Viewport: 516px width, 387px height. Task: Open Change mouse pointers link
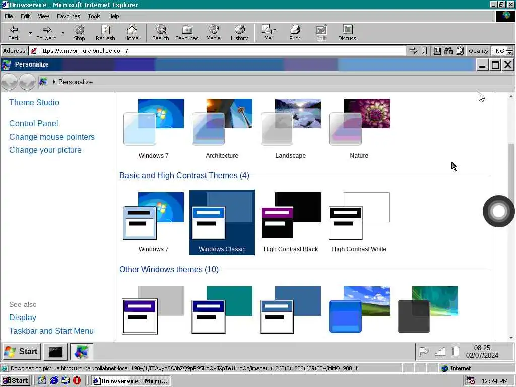52,137
